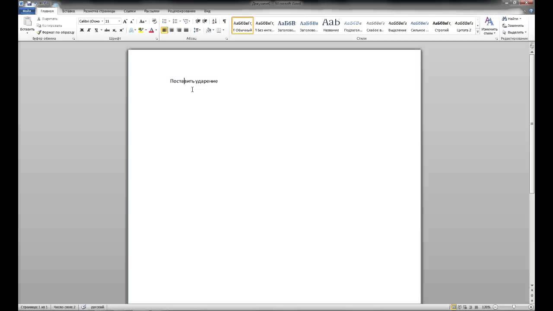Image resolution: width=553 pixels, height=311 pixels.
Task: Select the Обычный style
Action: (x=243, y=25)
